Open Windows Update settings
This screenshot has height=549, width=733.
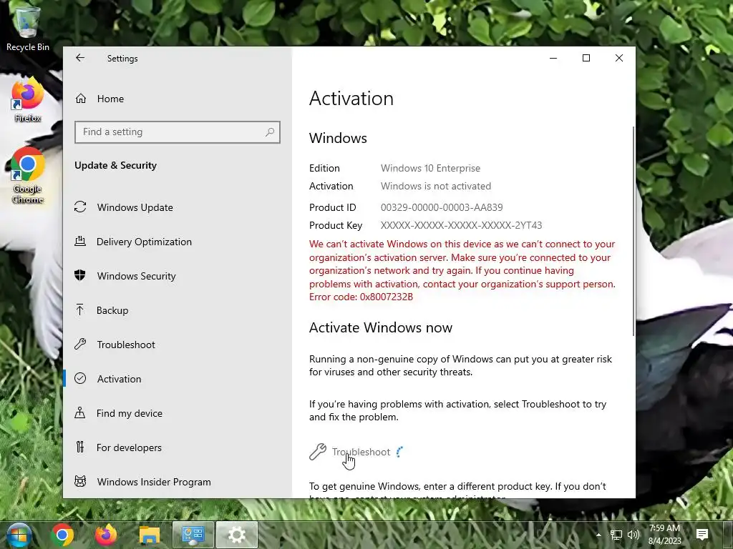(x=178, y=207)
